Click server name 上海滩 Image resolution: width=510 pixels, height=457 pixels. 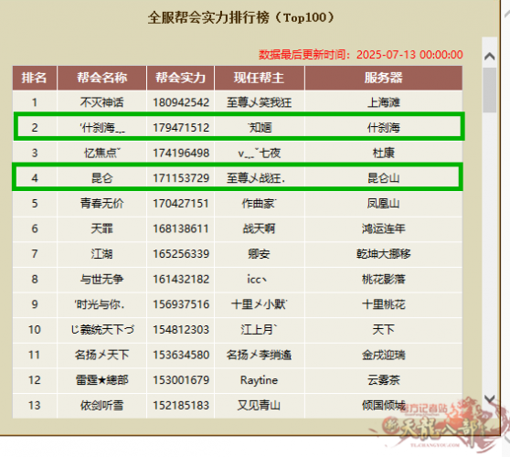tap(384, 102)
